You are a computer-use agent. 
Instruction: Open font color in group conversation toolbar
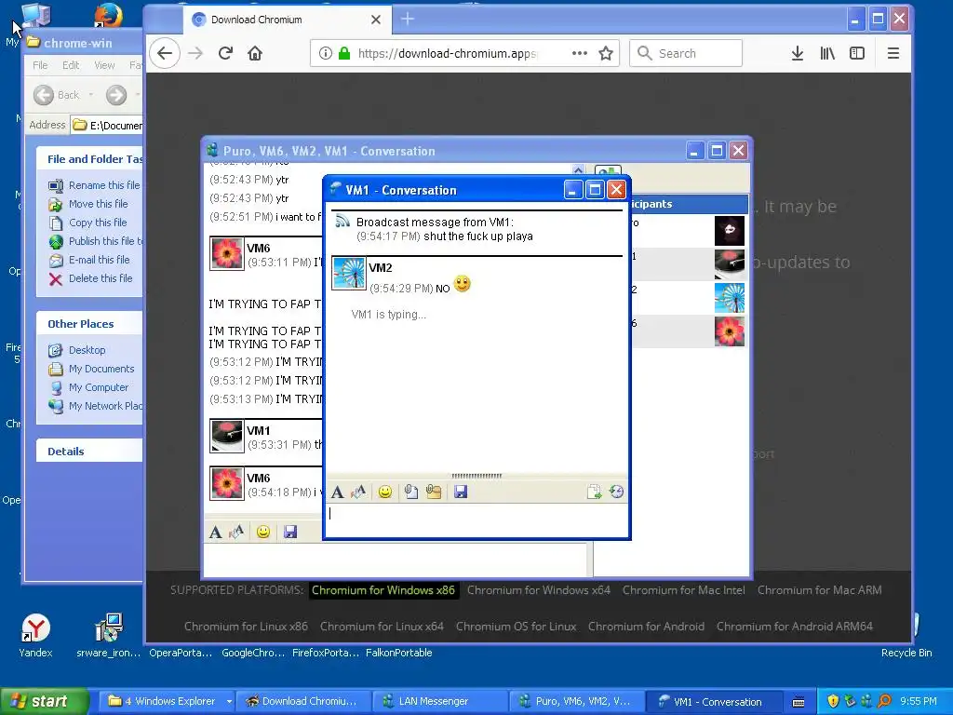click(x=236, y=532)
